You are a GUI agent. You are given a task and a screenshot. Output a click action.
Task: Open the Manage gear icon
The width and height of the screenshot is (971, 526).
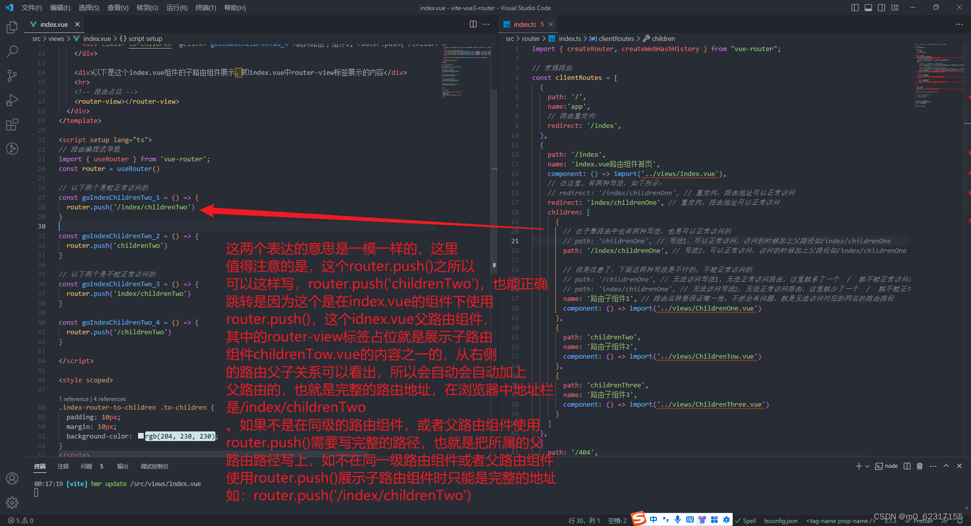tap(12, 502)
